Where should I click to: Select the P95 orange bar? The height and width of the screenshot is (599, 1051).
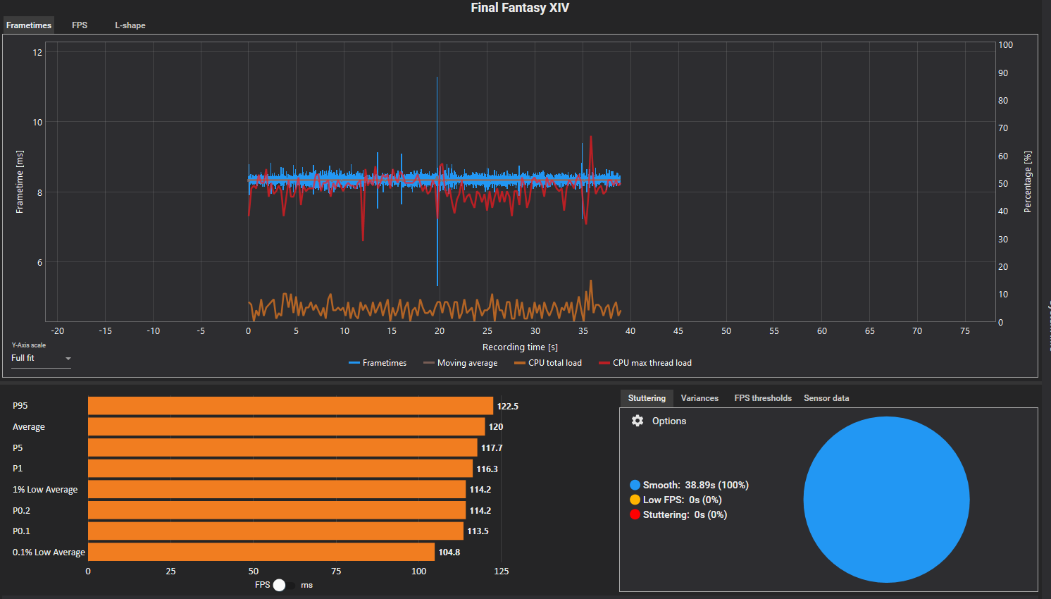[x=290, y=406]
